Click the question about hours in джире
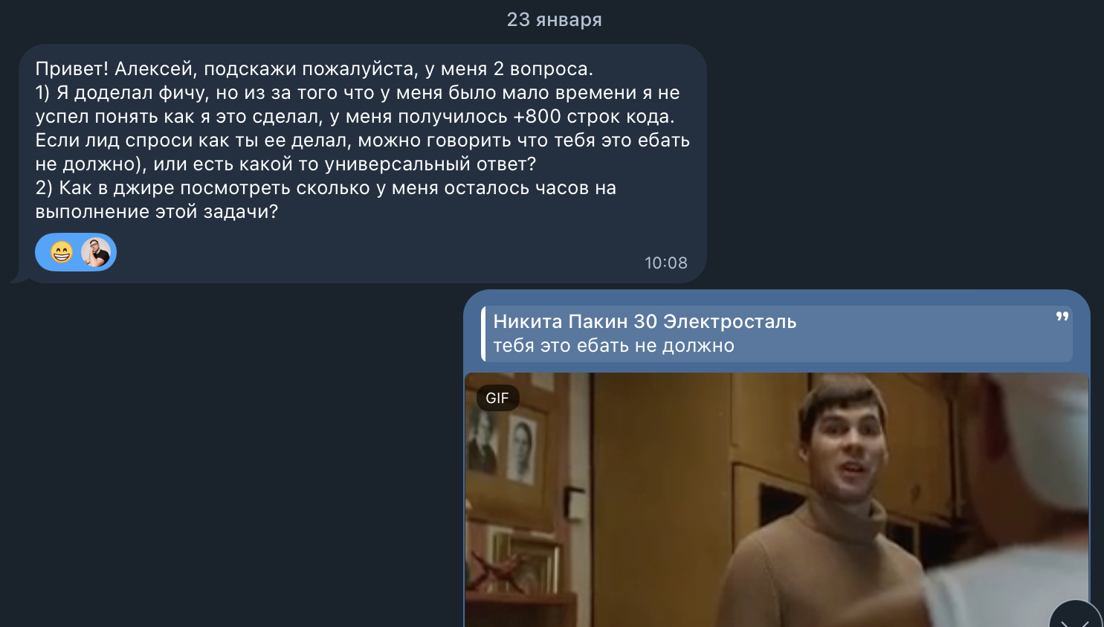This screenshot has height=627, width=1104. [x=326, y=188]
